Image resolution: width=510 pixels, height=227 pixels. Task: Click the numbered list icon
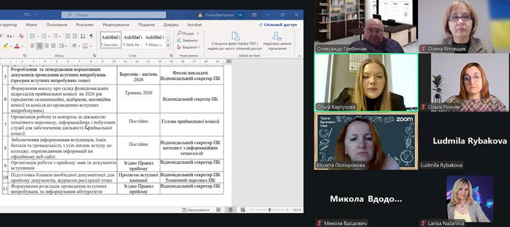(44, 36)
